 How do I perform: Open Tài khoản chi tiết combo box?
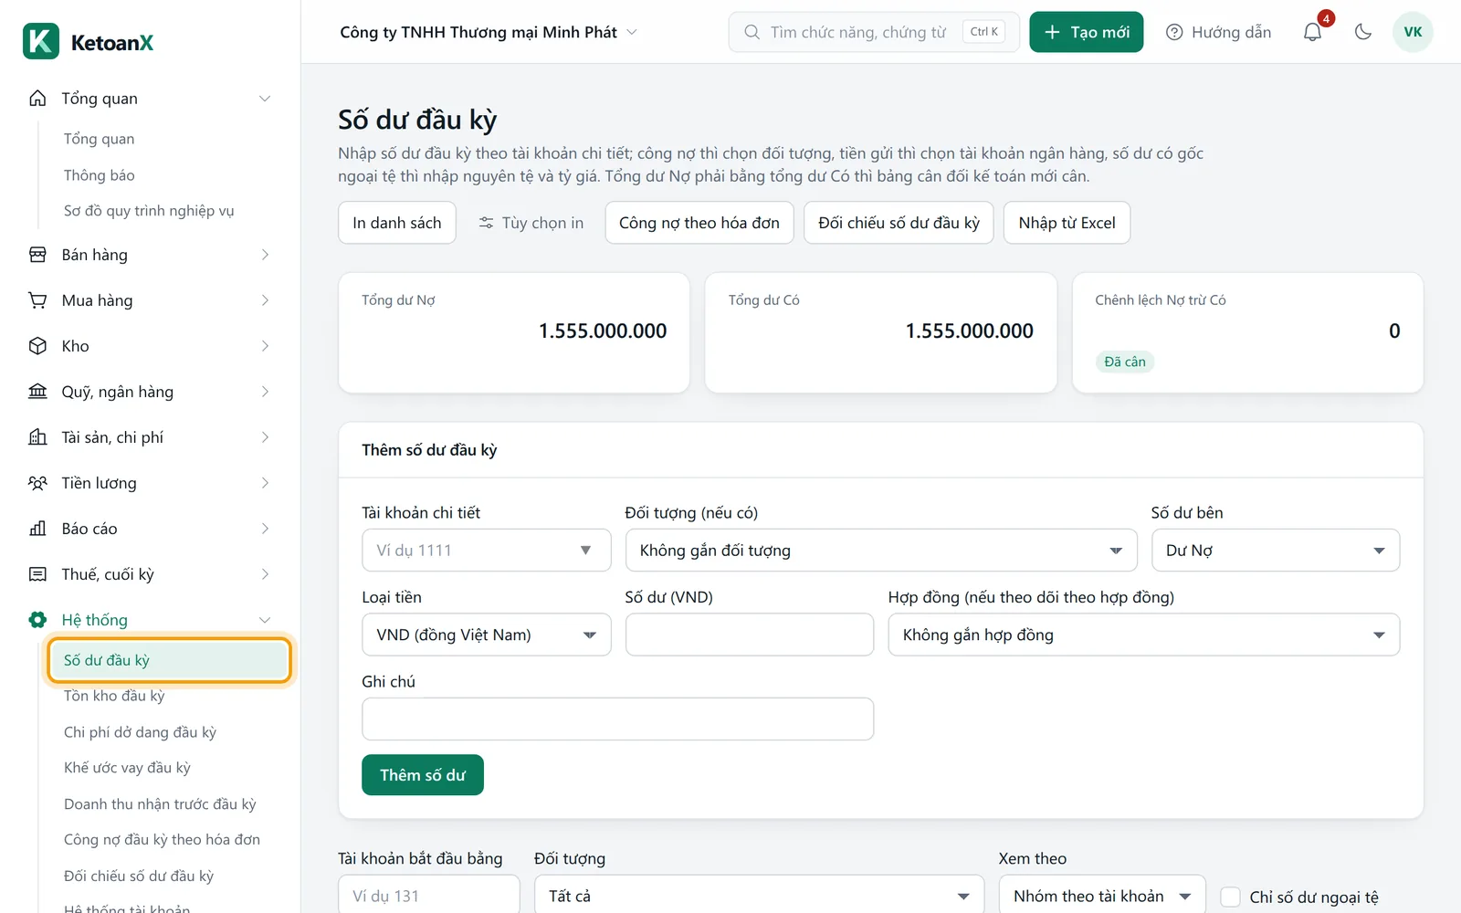tap(487, 551)
